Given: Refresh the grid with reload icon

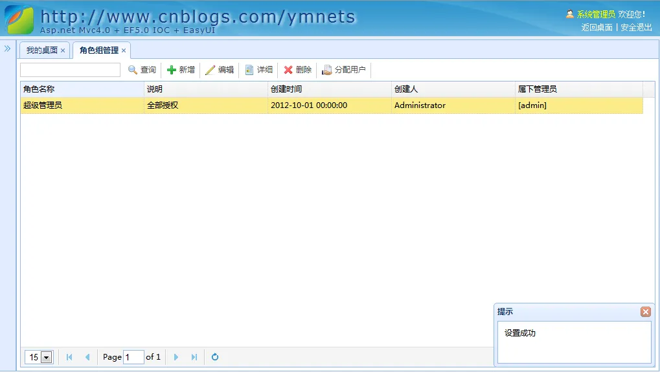Looking at the screenshot, I should (215, 356).
